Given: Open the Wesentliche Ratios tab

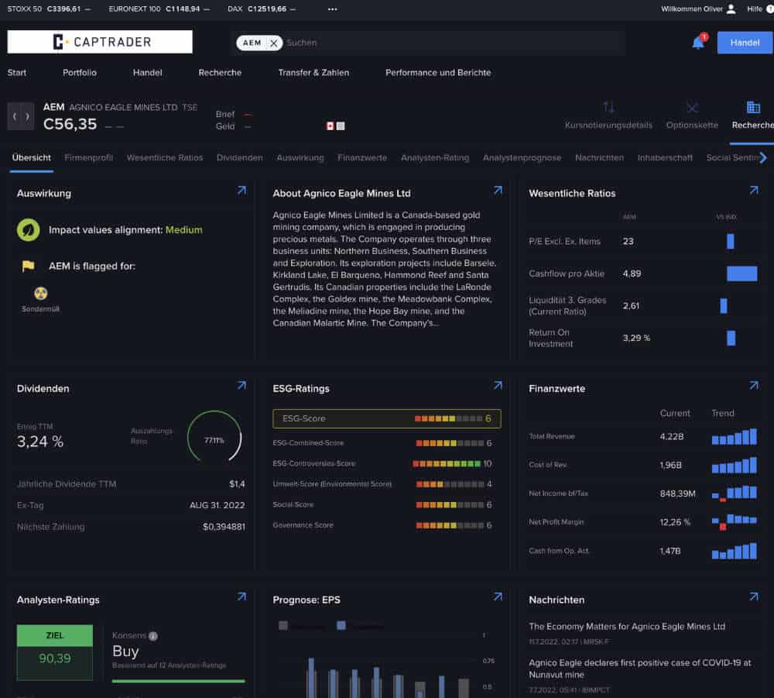Looking at the screenshot, I should tap(165, 157).
